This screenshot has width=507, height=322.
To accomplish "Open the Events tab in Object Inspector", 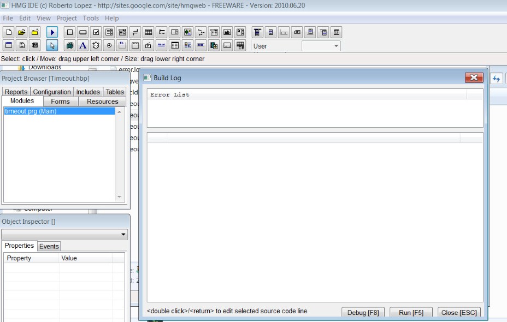I will pos(49,246).
